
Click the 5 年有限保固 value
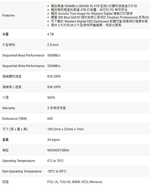pyautogui.click(x=57, y=108)
